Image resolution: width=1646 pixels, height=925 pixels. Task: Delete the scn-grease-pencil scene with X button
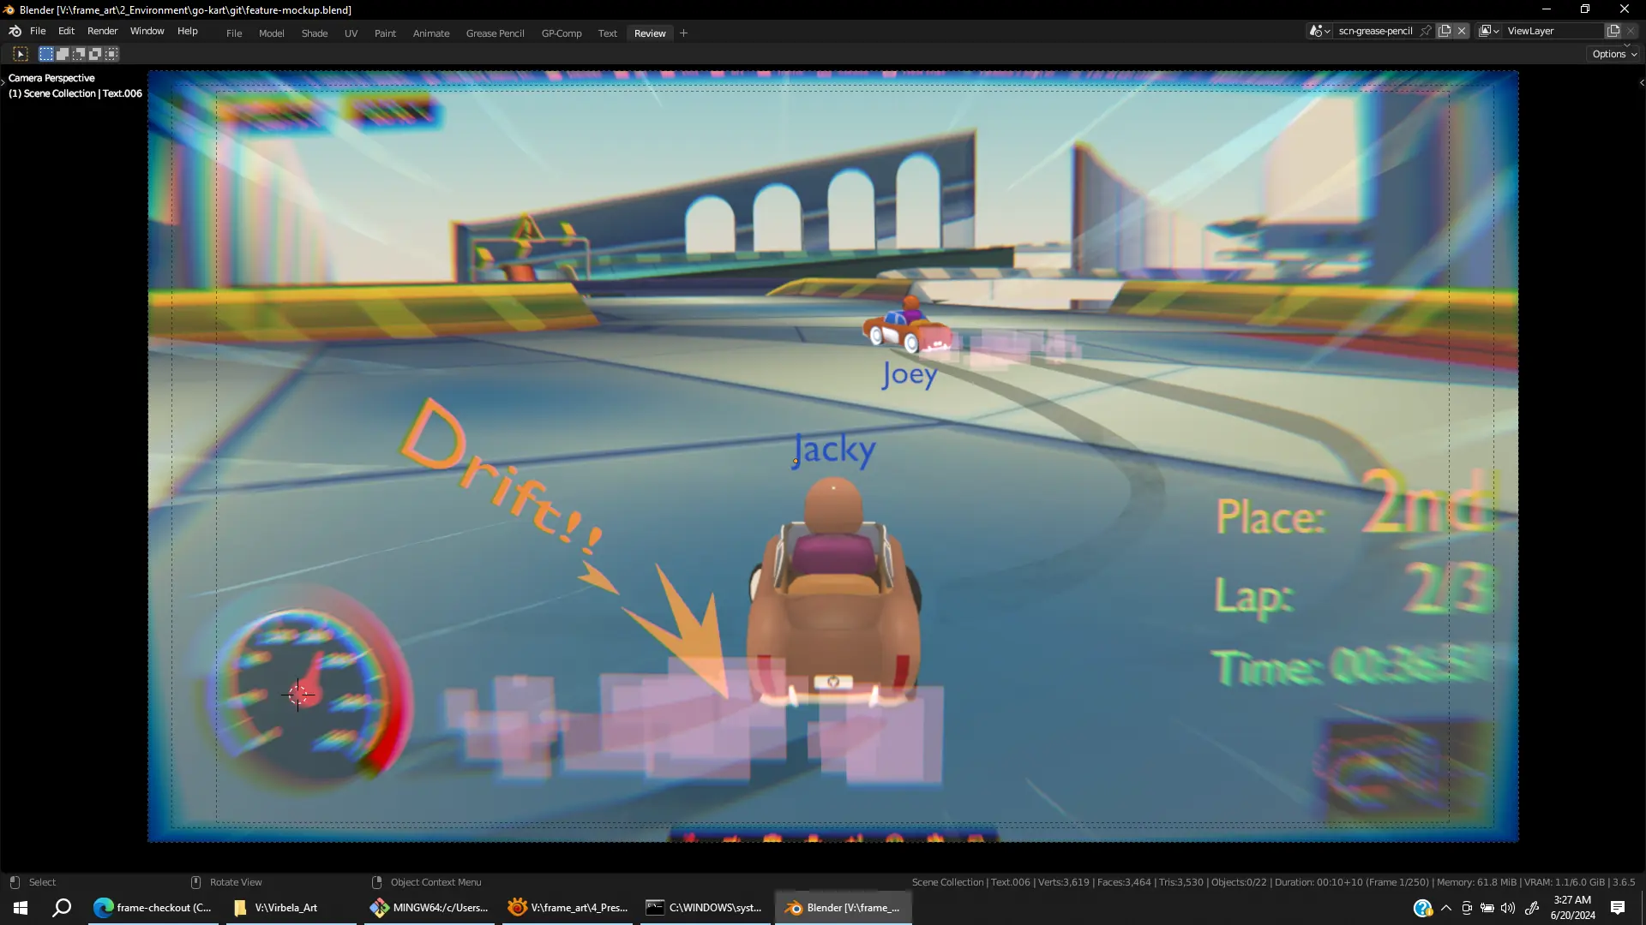pyautogui.click(x=1462, y=31)
